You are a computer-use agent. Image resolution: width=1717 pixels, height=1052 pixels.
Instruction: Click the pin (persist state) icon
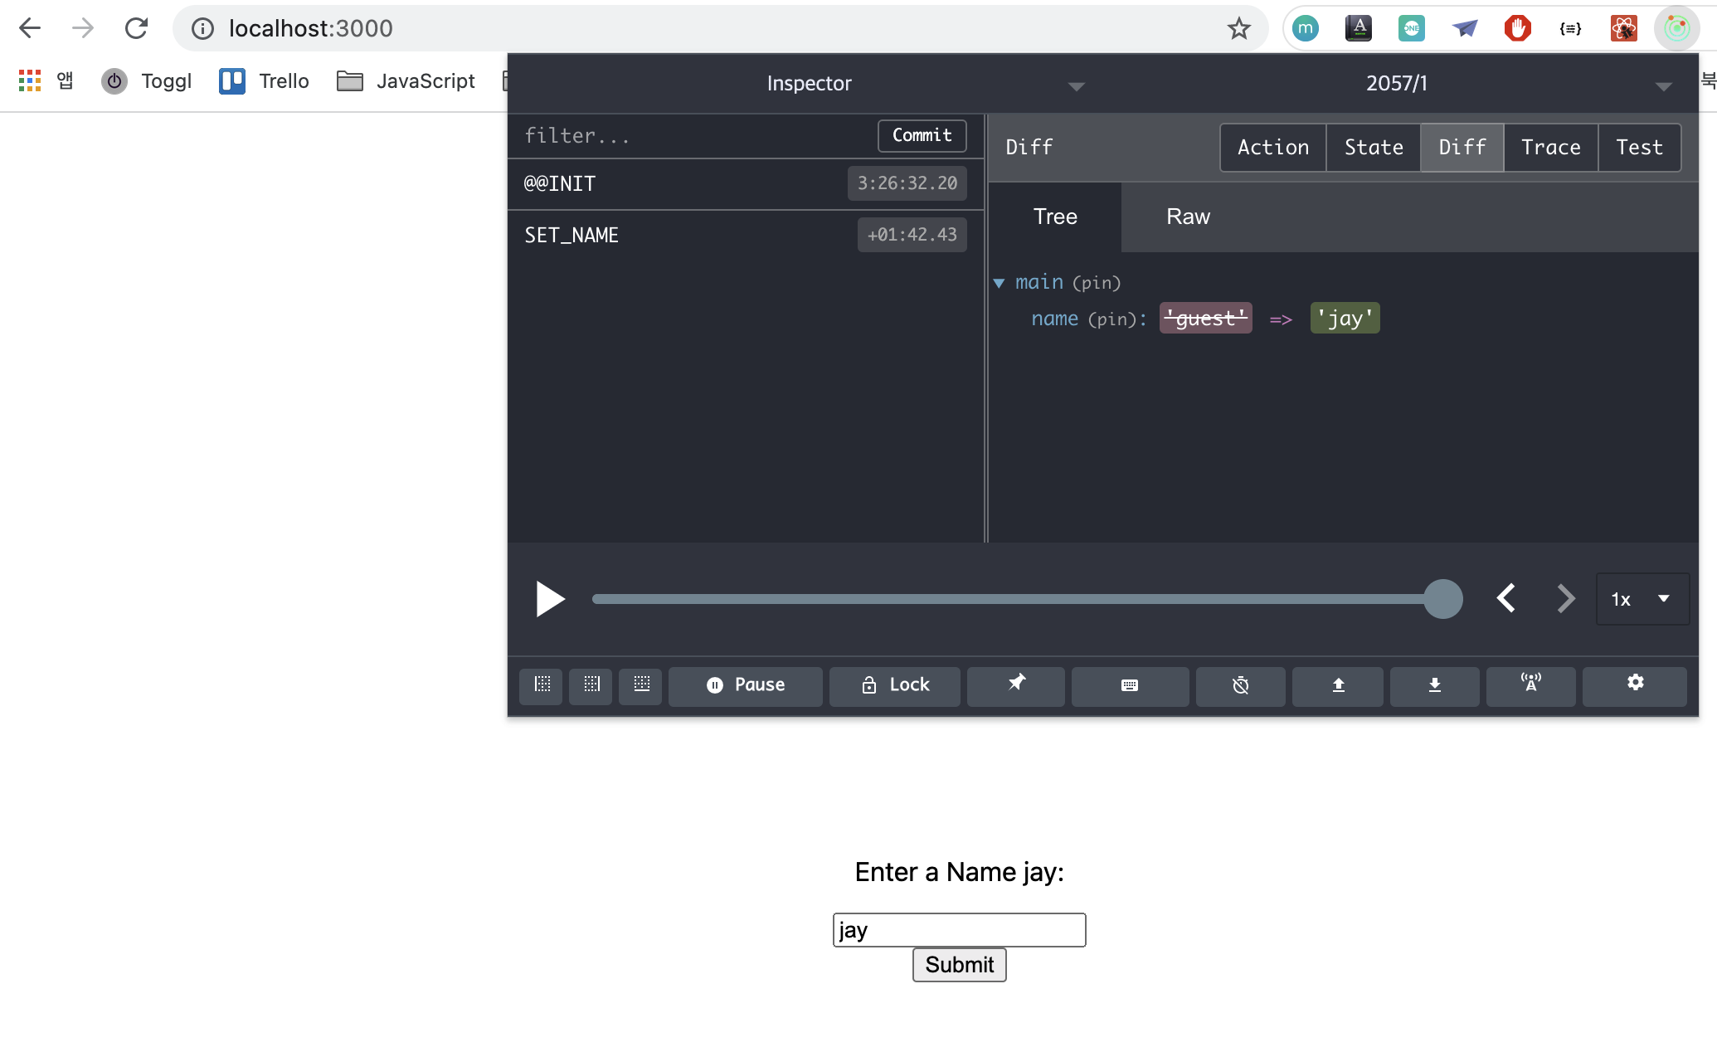click(x=1016, y=685)
